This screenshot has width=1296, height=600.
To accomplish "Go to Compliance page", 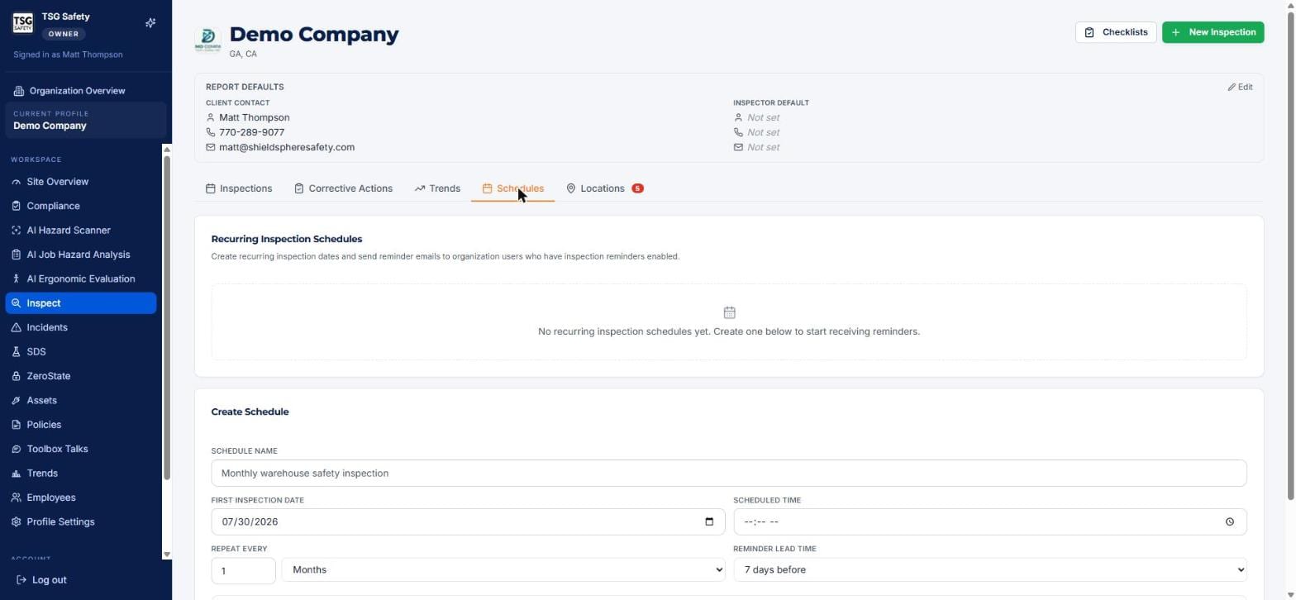I will click(81, 206).
